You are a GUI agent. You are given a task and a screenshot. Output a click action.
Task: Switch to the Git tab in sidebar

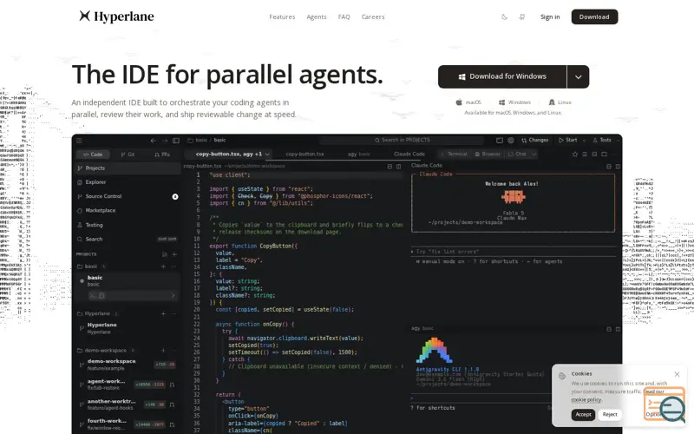tap(128, 155)
